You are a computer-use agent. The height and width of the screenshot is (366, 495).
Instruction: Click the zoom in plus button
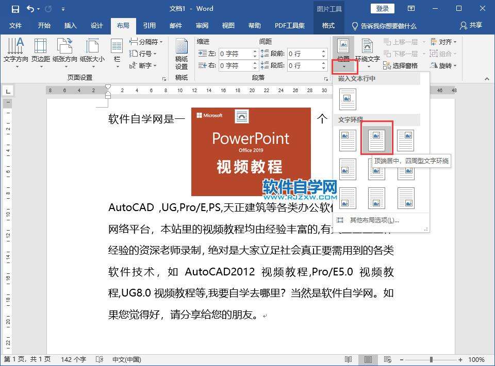click(x=460, y=359)
